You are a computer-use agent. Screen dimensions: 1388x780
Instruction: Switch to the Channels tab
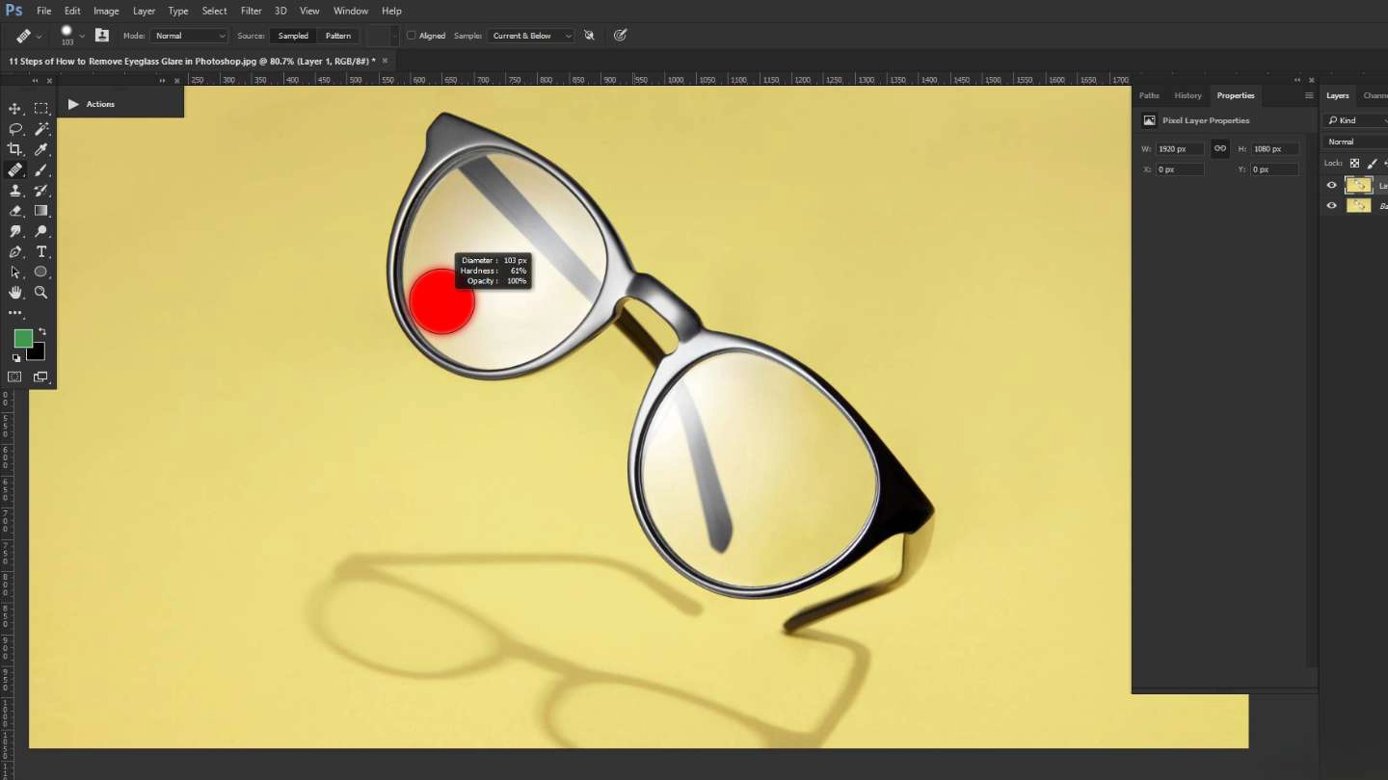click(x=1375, y=95)
